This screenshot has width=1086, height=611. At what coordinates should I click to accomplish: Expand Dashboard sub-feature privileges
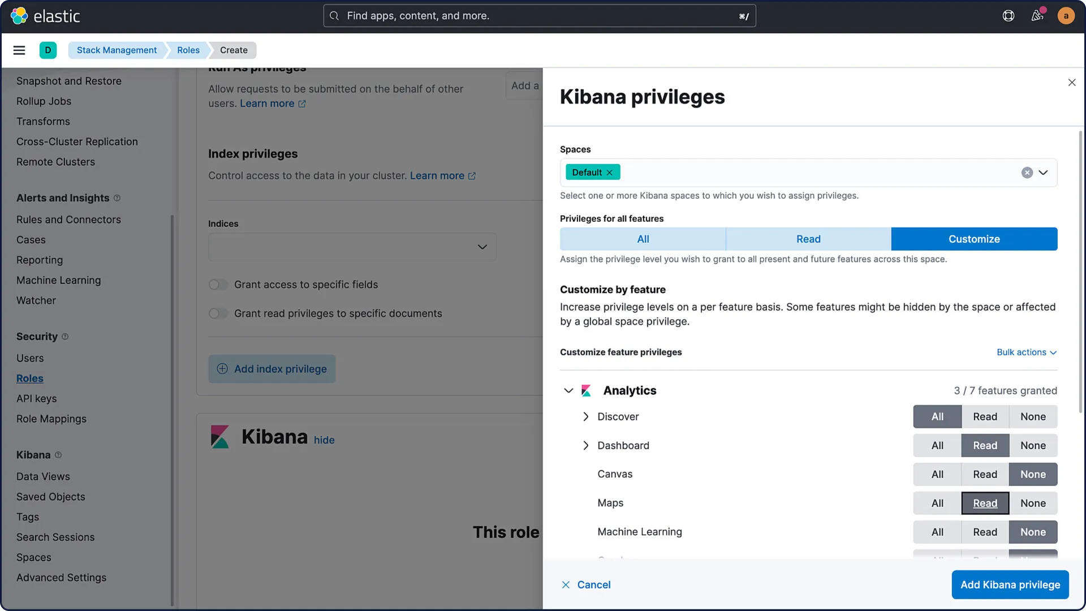click(585, 445)
